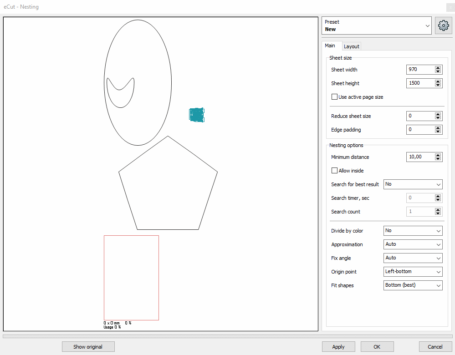This screenshot has width=455, height=355.
Task: Increase Minimum distance using spinner up arrow
Action: [438, 155]
